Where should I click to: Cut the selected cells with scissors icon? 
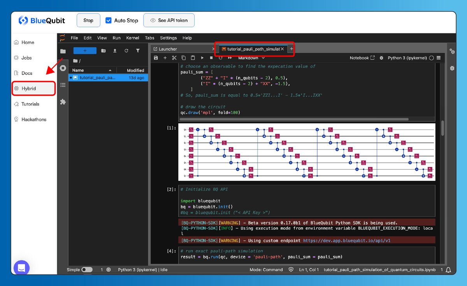(x=174, y=57)
